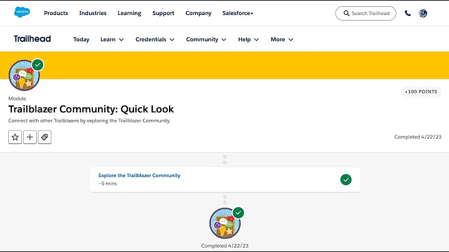Expand the More dropdown
The image size is (449, 252).
coord(282,39)
